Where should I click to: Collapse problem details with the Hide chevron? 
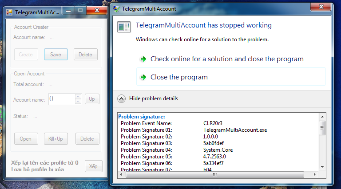(121, 98)
